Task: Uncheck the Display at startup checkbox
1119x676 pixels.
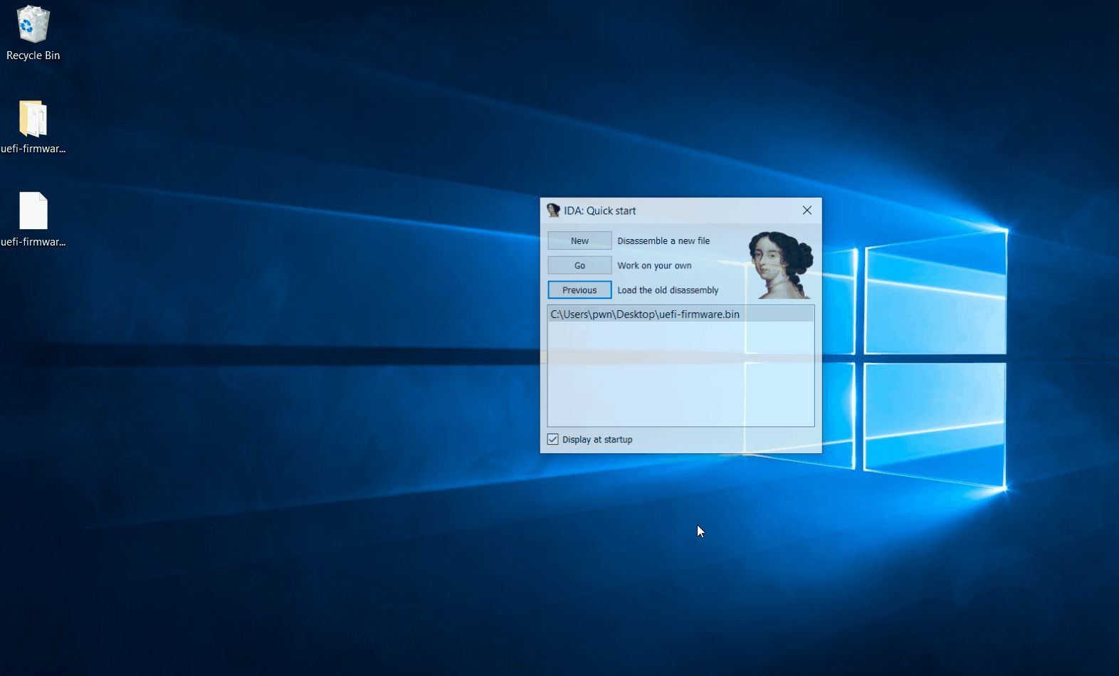Action: click(553, 439)
